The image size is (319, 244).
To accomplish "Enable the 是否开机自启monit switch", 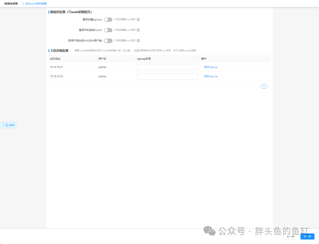I will coord(108,30).
